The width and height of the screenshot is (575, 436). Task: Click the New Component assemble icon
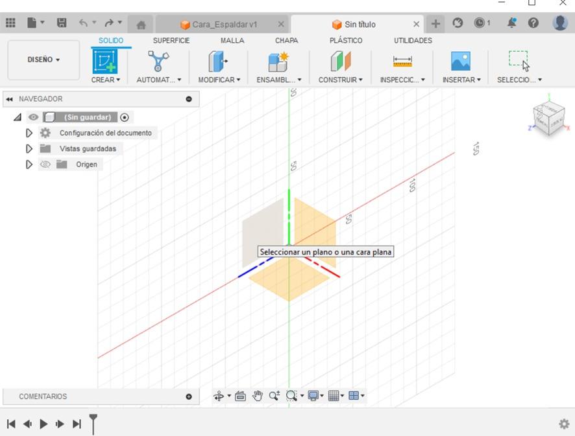pos(278,62)
